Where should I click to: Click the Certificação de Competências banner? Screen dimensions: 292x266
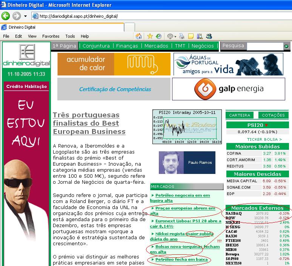point(114,89)
